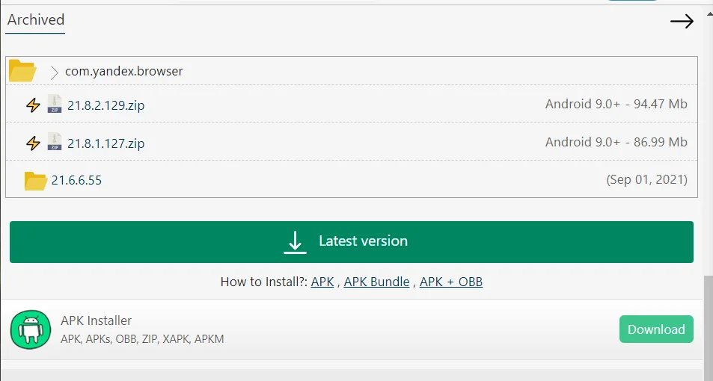
Task: Open the APK install guide link
Action: click(x=322, y=282)
